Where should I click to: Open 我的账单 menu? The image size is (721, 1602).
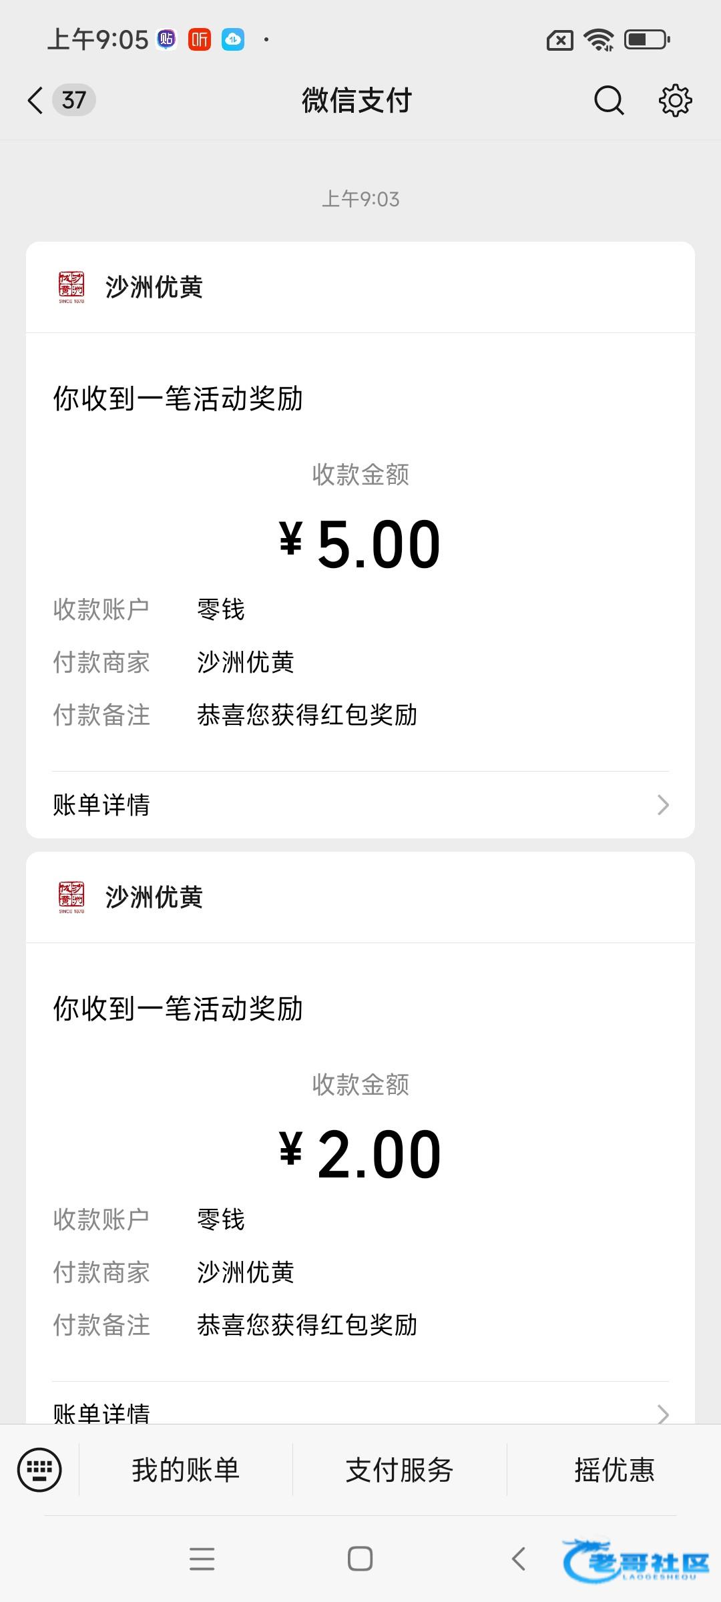[x=186, y=1470]
